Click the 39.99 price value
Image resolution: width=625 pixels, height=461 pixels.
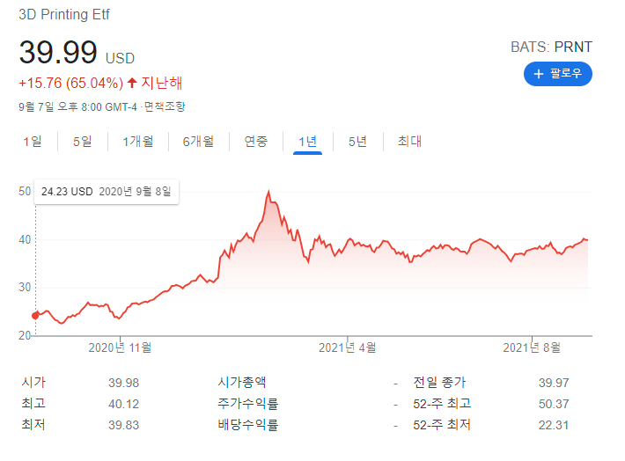58,52
